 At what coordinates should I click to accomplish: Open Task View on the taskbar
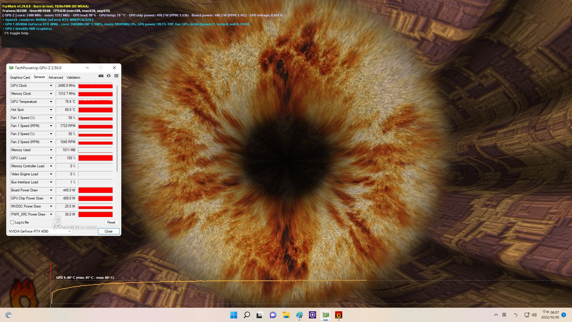(260, 315)
